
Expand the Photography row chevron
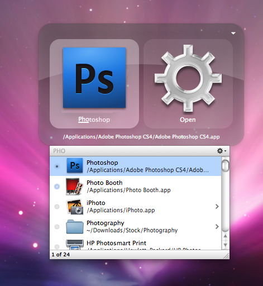click(x=217, y=226)
